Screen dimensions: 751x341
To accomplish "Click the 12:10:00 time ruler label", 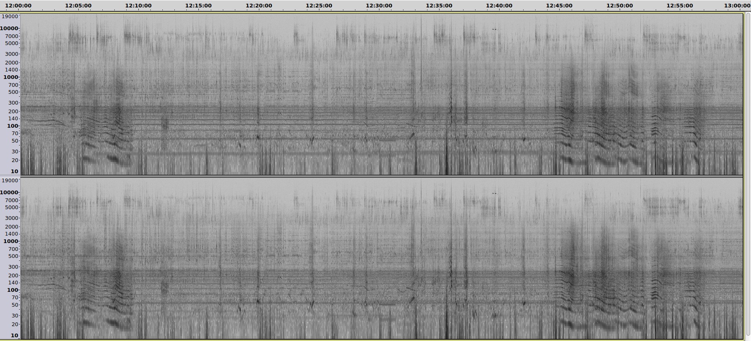I will pos(138,6).
